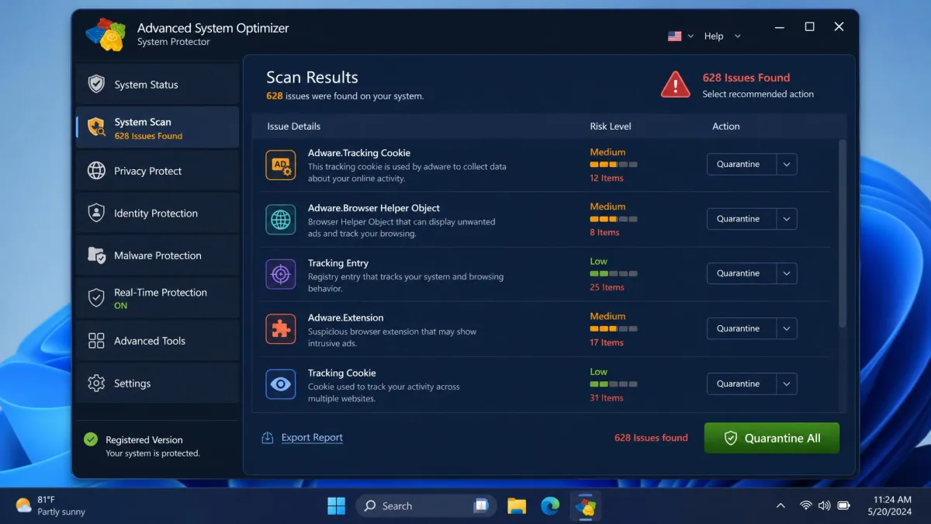Show hidden icons in system tray
This screenshot has width=931, height=524.
coord(780,506)
